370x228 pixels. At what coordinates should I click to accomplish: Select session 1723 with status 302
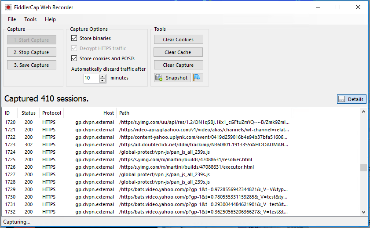pos(132,145)
